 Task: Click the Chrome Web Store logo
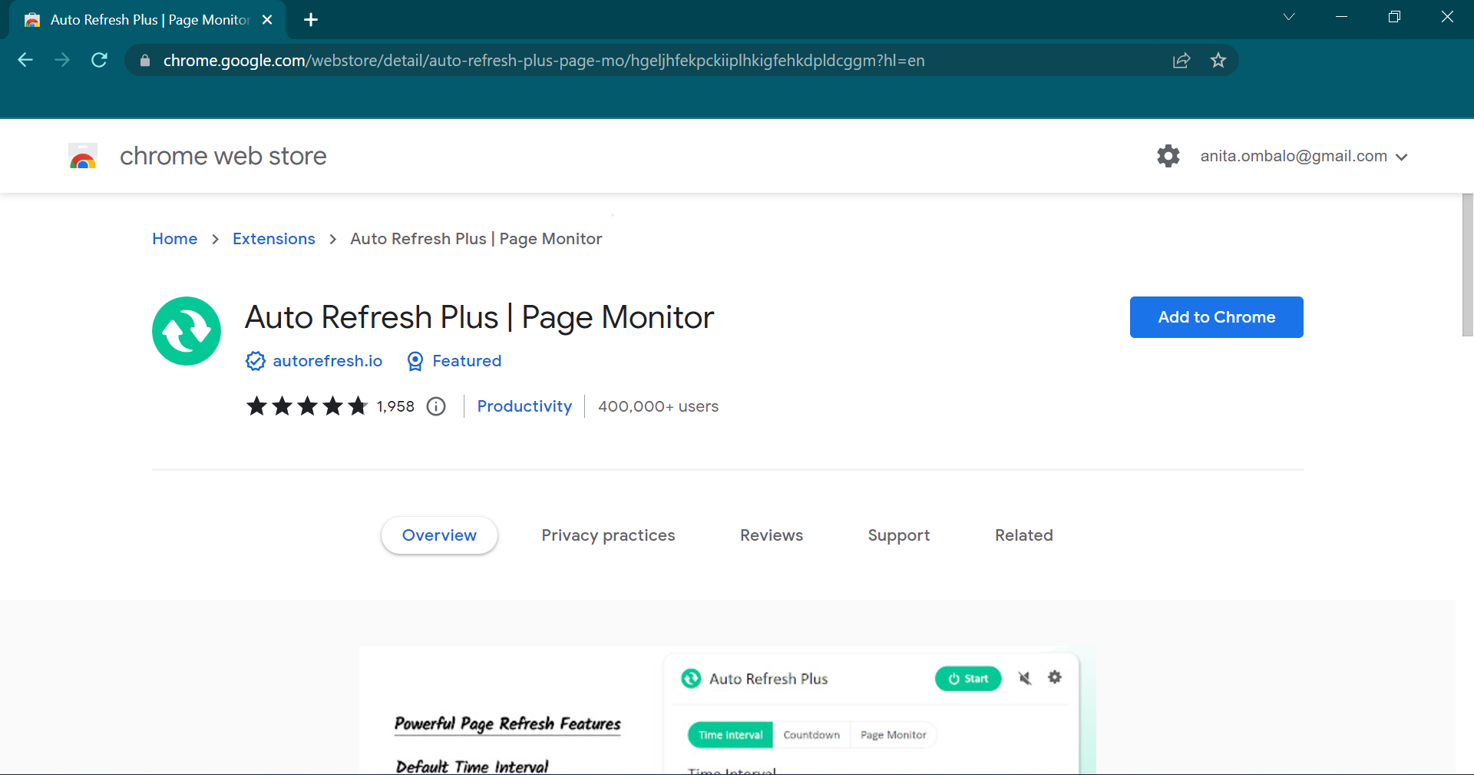(83, 156)
